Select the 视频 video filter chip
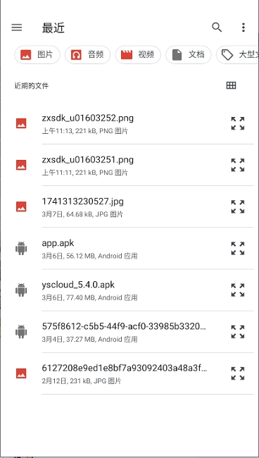The image size is (259, 458). point(138,55)
